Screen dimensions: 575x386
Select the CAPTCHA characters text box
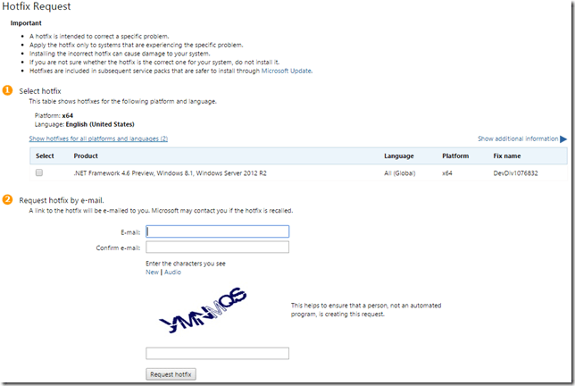pos(217,354)
